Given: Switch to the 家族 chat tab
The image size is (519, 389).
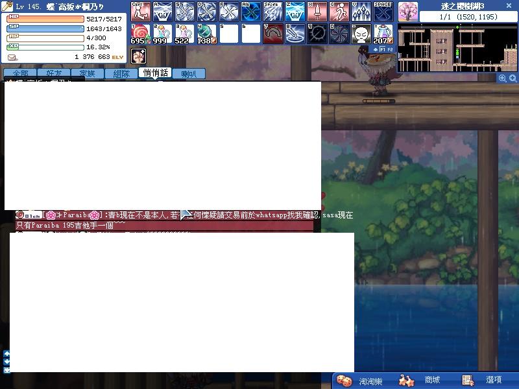Looking at the screenshot, I should point(88,73).
